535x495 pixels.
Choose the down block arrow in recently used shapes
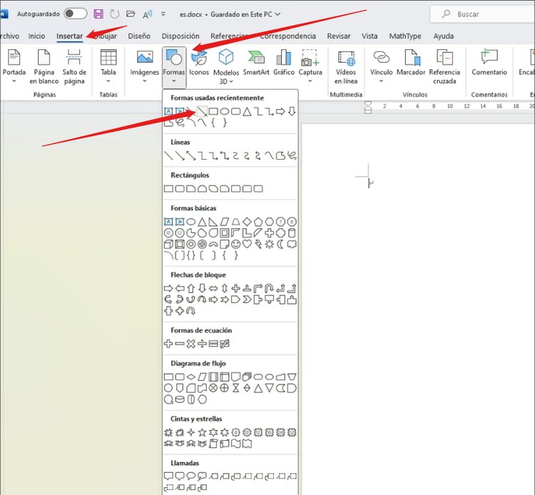pyautogui.click(x=292, y=111)
